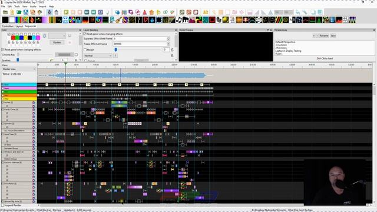
Task: Click the palette refresh circular arrow icon
Action: pos(45,35)
